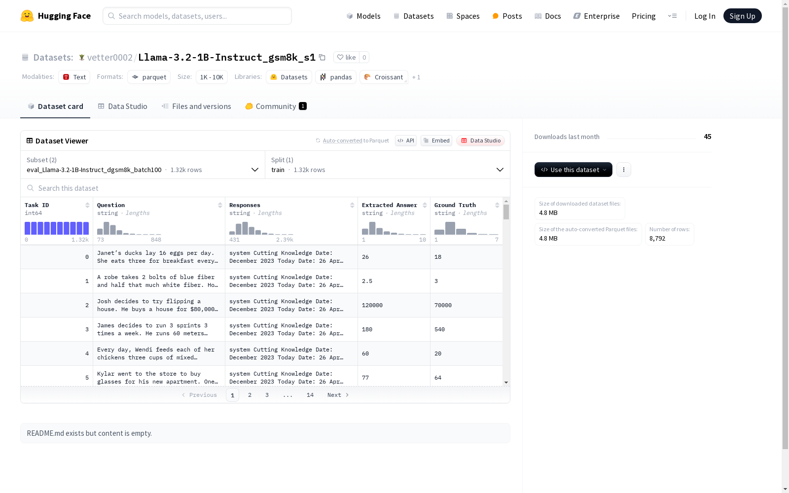Viewport: 789px width, 493px height.
Task: Go to Posts in the top navigation
Action: coord(507,16)
